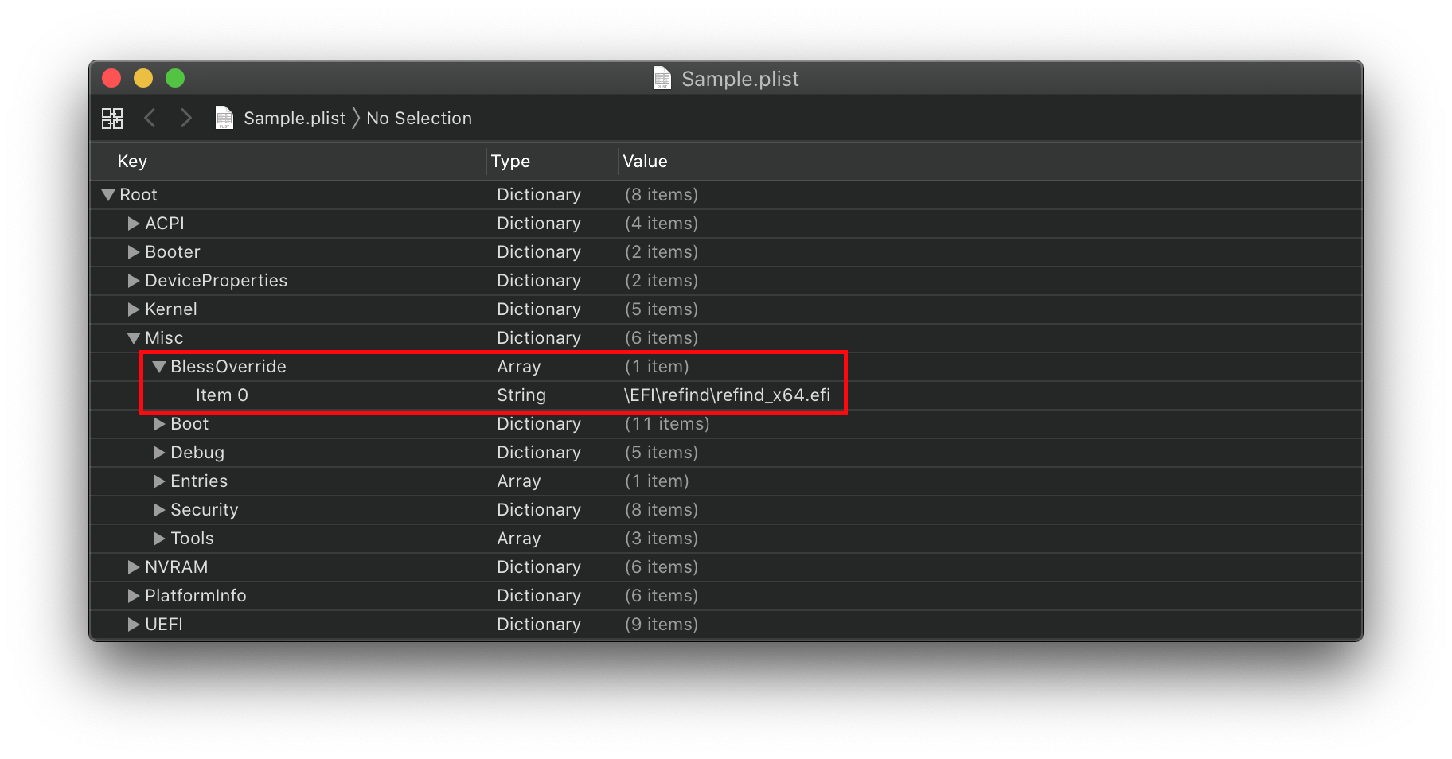
Task: Select Sample.plist in the breadcrumb bar
Action: coord(294,119)
